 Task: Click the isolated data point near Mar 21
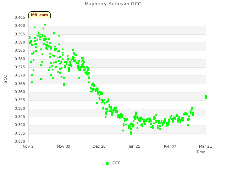(x=206, y=97)
